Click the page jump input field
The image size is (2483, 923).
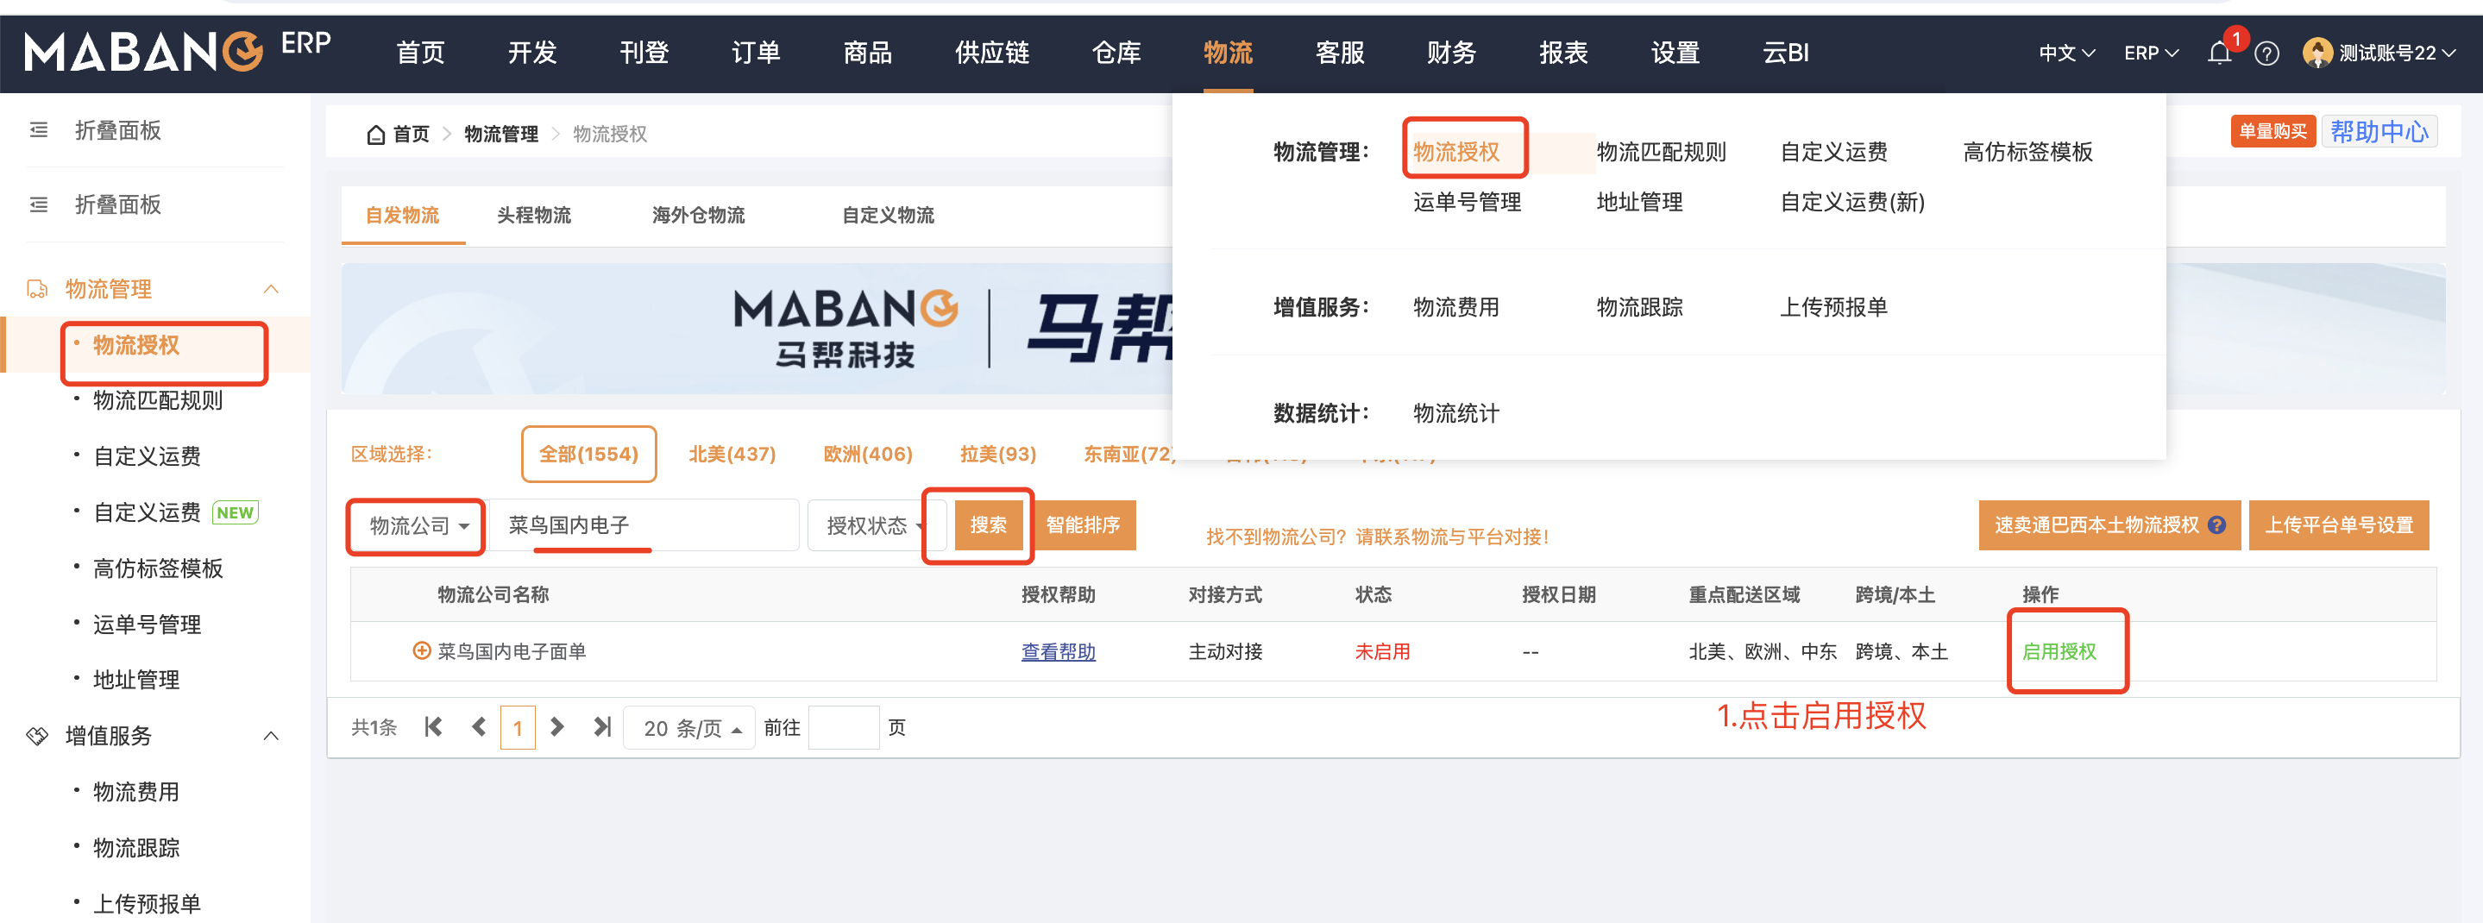pyautogui.click(x=844, y=728)
